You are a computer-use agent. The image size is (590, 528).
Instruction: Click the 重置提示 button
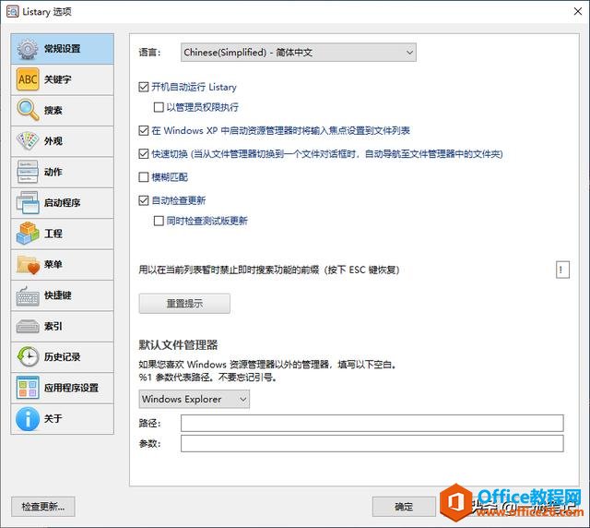coord(184,304)
